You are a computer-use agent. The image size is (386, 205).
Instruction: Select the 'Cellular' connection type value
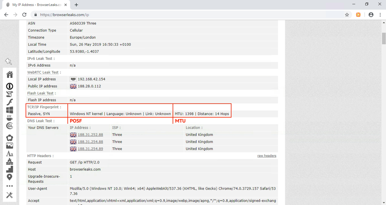76,30
